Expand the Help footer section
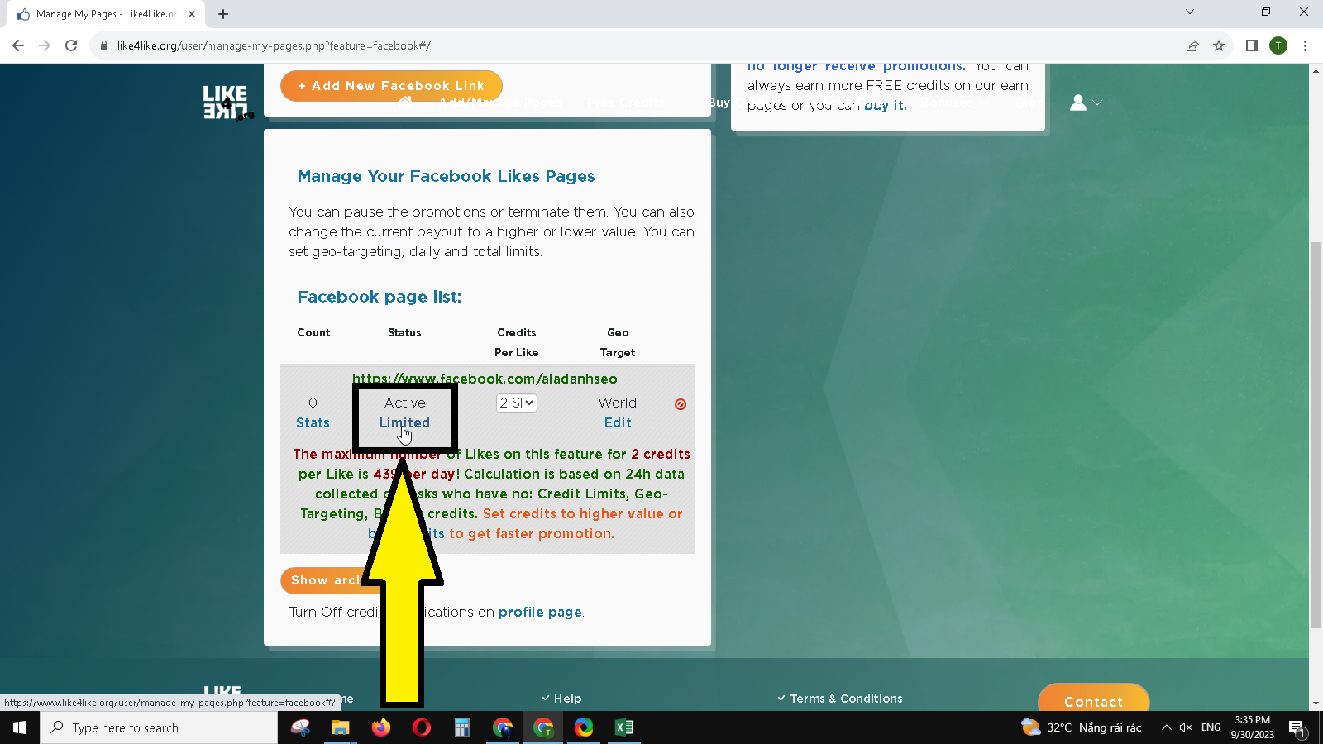 [x=561, y=699]
